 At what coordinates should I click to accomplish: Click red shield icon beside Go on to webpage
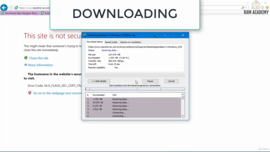tap(30, 93)
